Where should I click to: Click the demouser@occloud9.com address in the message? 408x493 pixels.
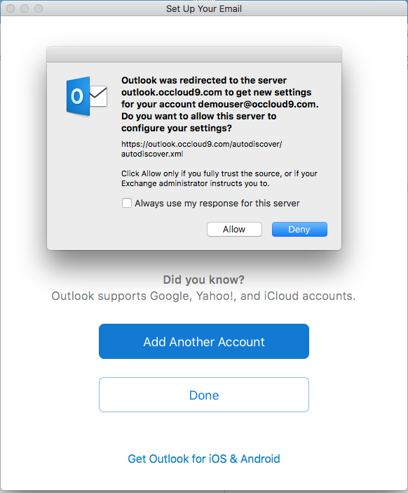click(x=258, y=104)
